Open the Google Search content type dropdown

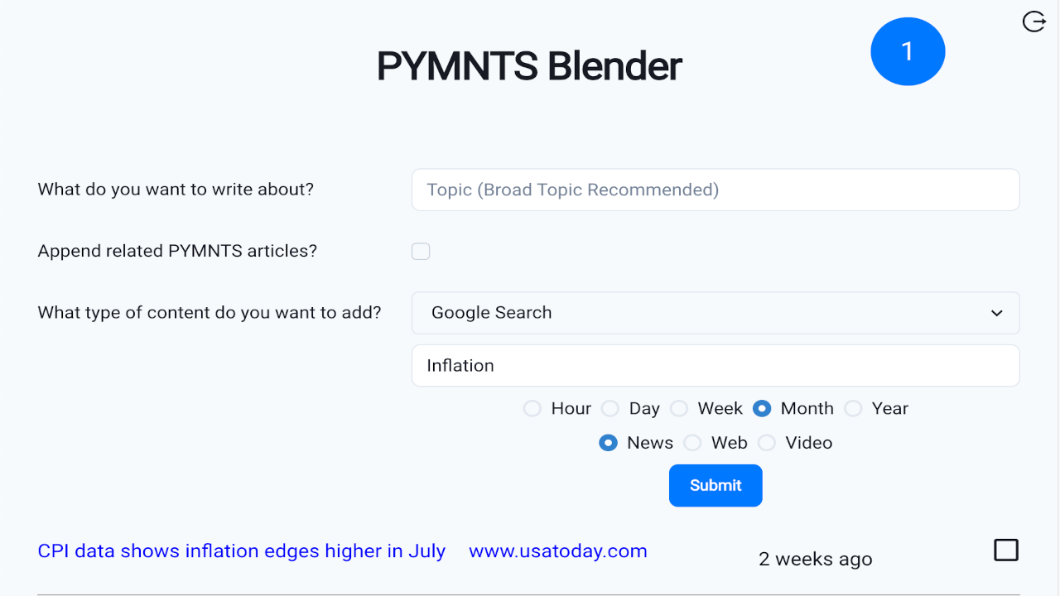[715, 313]
